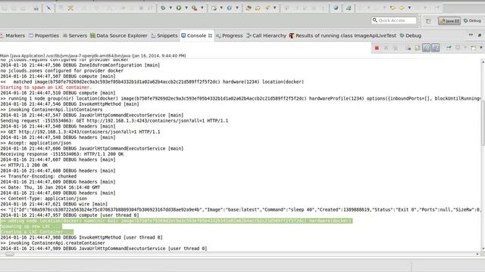Open the Search dropdown arrow

(x=274, y=8)
